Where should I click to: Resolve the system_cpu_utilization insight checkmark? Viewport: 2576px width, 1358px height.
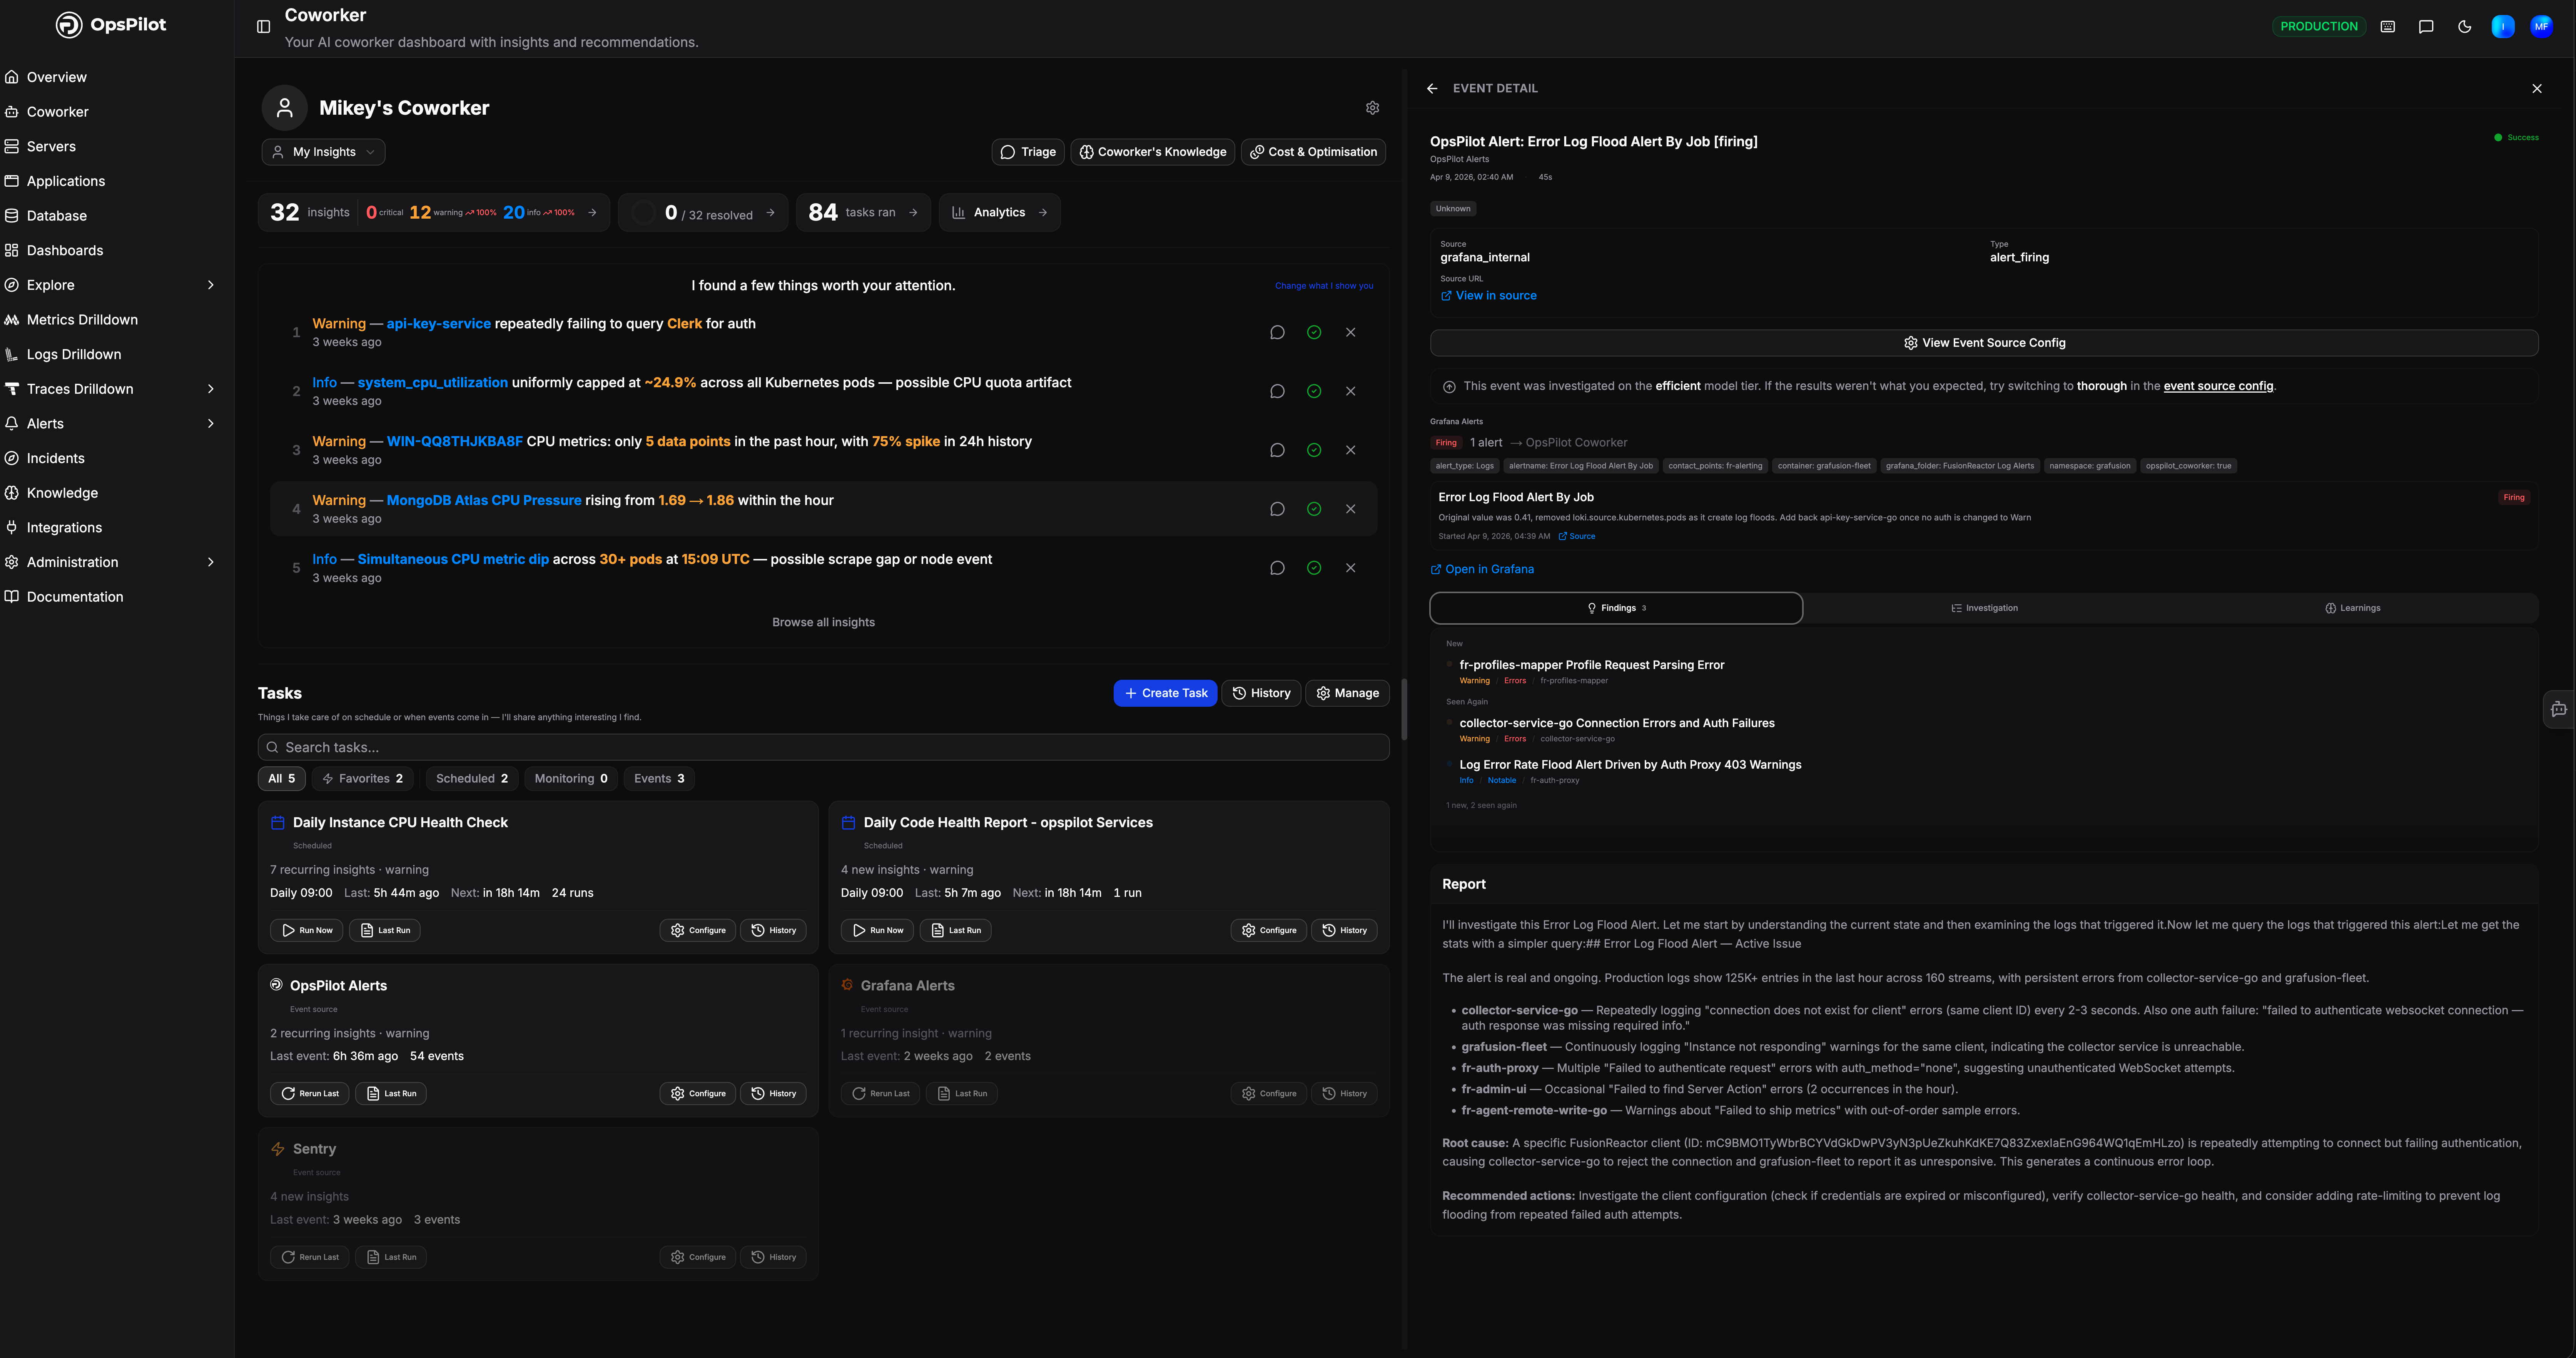click(x=1314, y=391)
